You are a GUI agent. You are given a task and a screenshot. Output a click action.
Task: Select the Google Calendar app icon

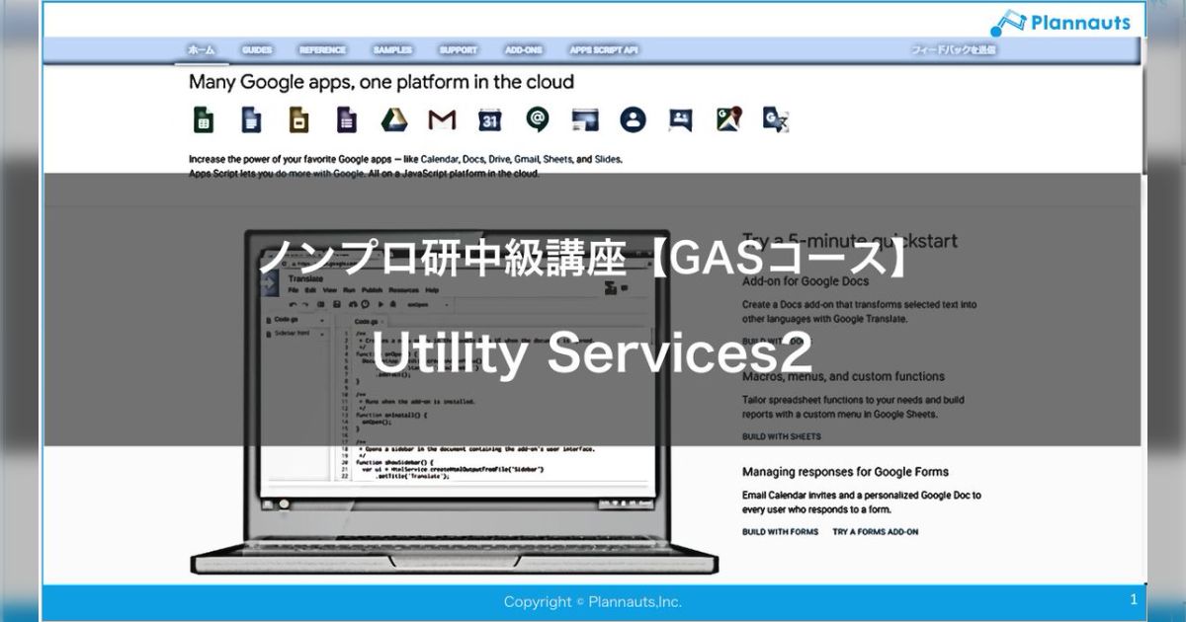[487, 119]
